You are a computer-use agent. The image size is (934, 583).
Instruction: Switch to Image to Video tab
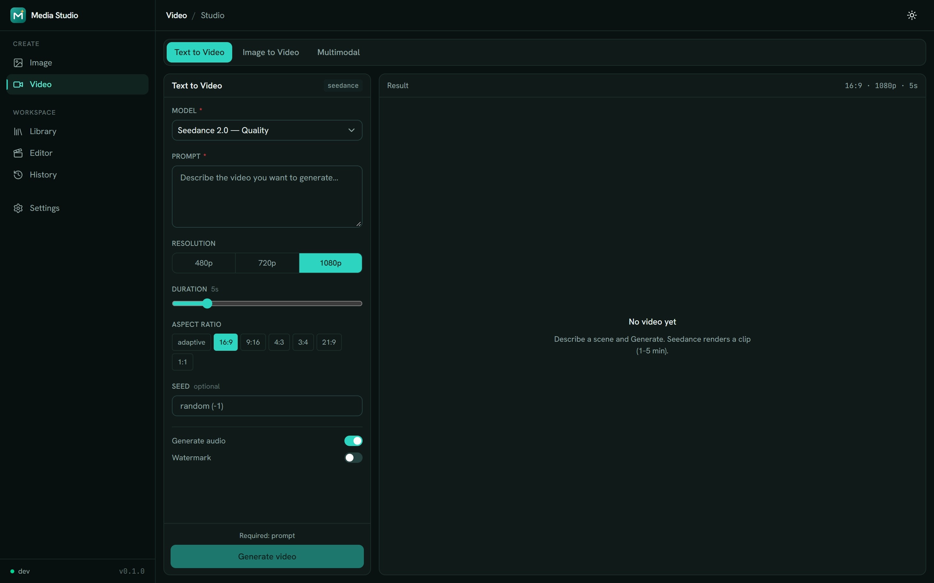(270, 52)
